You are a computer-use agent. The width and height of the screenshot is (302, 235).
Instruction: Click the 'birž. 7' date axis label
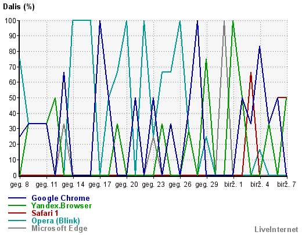tap(286, 185)
